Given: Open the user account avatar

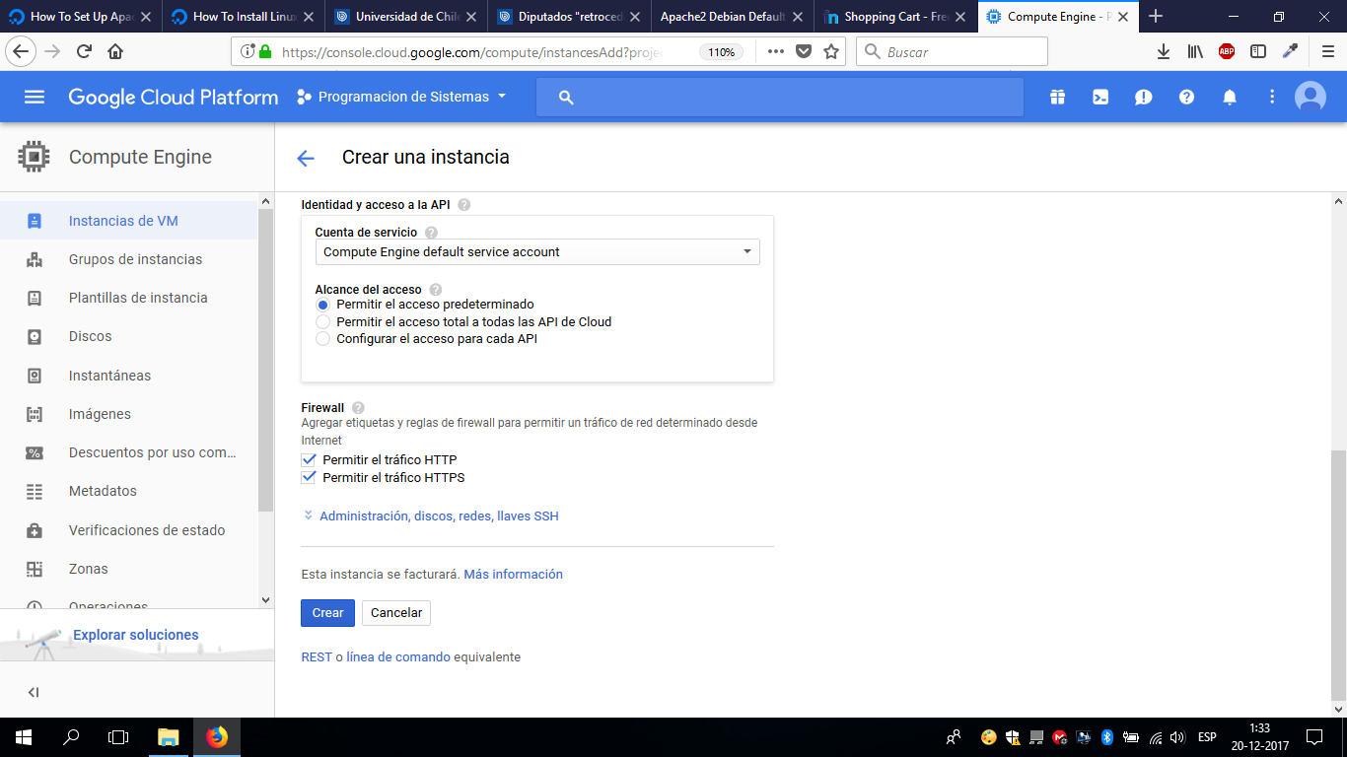Looking at the screenshot, I should pyautogui.click(x=1311, y=97).
